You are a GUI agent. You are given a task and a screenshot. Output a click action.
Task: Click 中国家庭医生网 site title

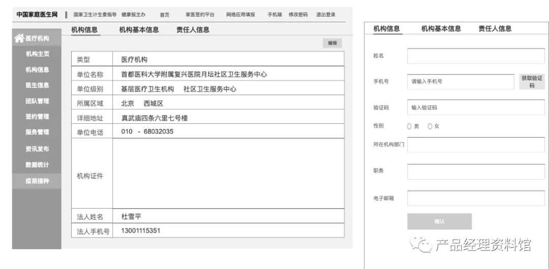(x=37, y=15)
